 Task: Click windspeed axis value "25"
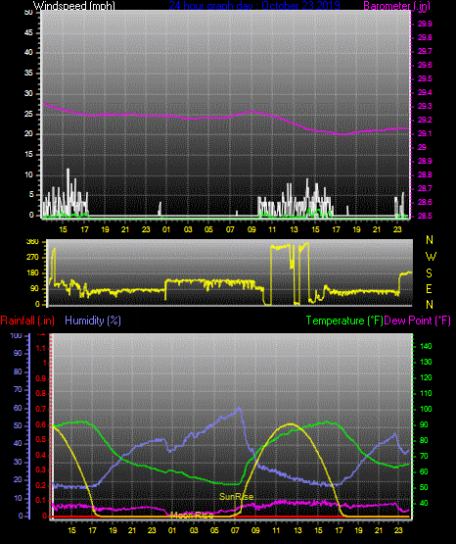(28, 114)
